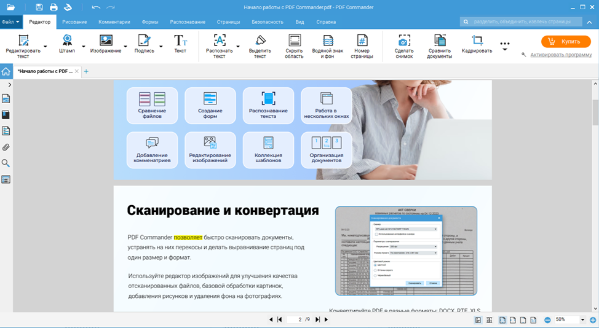Screen dimensions: 599x328
Task: Take a snapshot with Сделать снимок
Action: 404,46
